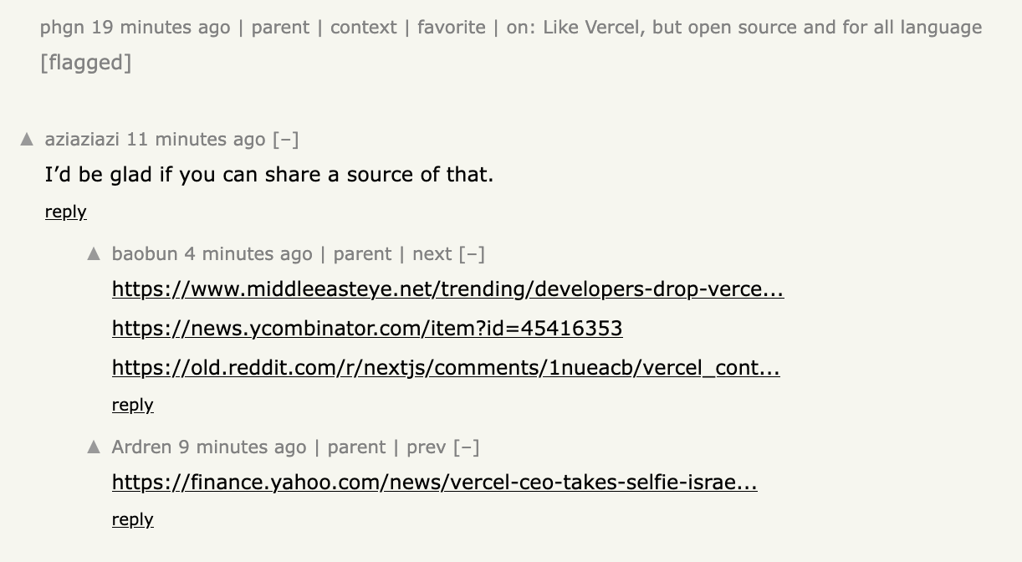Reply to Ardren's comment

click(133, 519)
